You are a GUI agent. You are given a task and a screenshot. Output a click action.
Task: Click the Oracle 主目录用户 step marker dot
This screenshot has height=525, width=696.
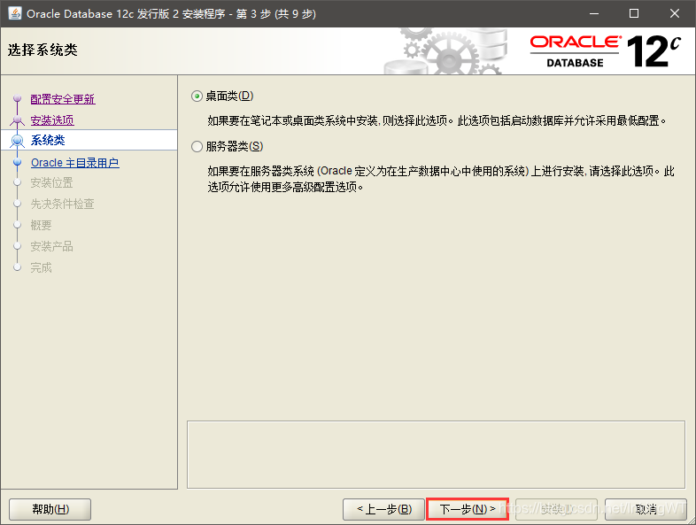click(x=18, y=162)
